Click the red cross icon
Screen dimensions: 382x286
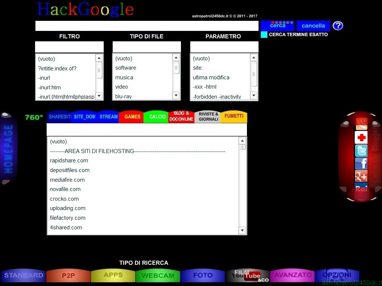pyautogui.click(x=361, y=137)
